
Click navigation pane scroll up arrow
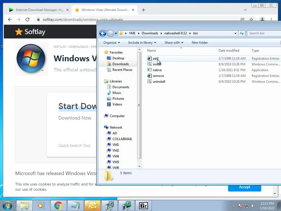tap(139, 49)
